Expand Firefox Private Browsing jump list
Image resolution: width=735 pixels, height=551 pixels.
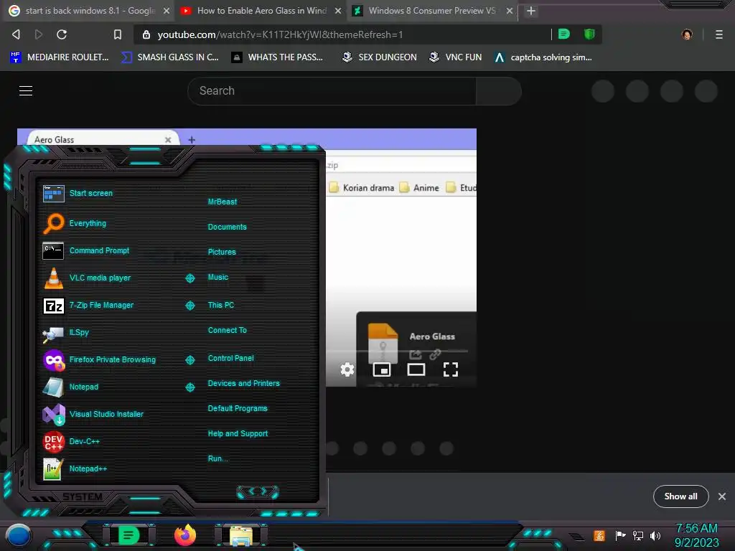coord(189,360)
